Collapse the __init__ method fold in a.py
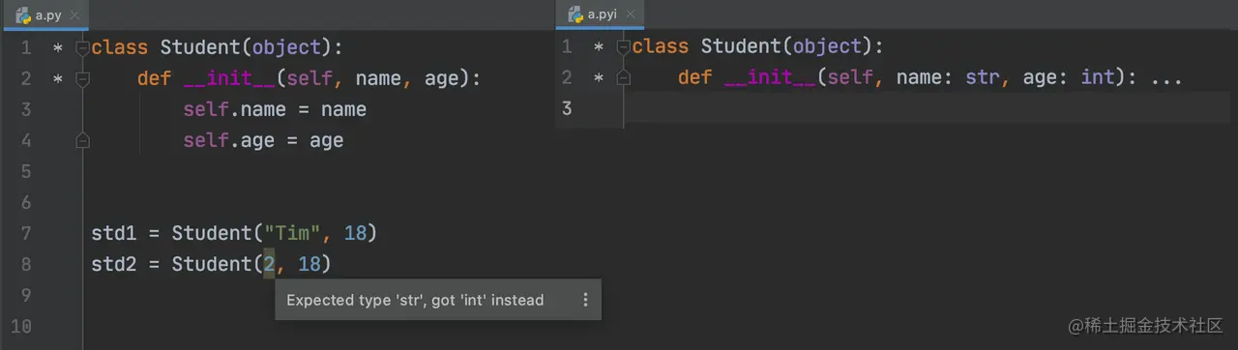The width and height of the screenshot is (1238, 350). point(82,78)
